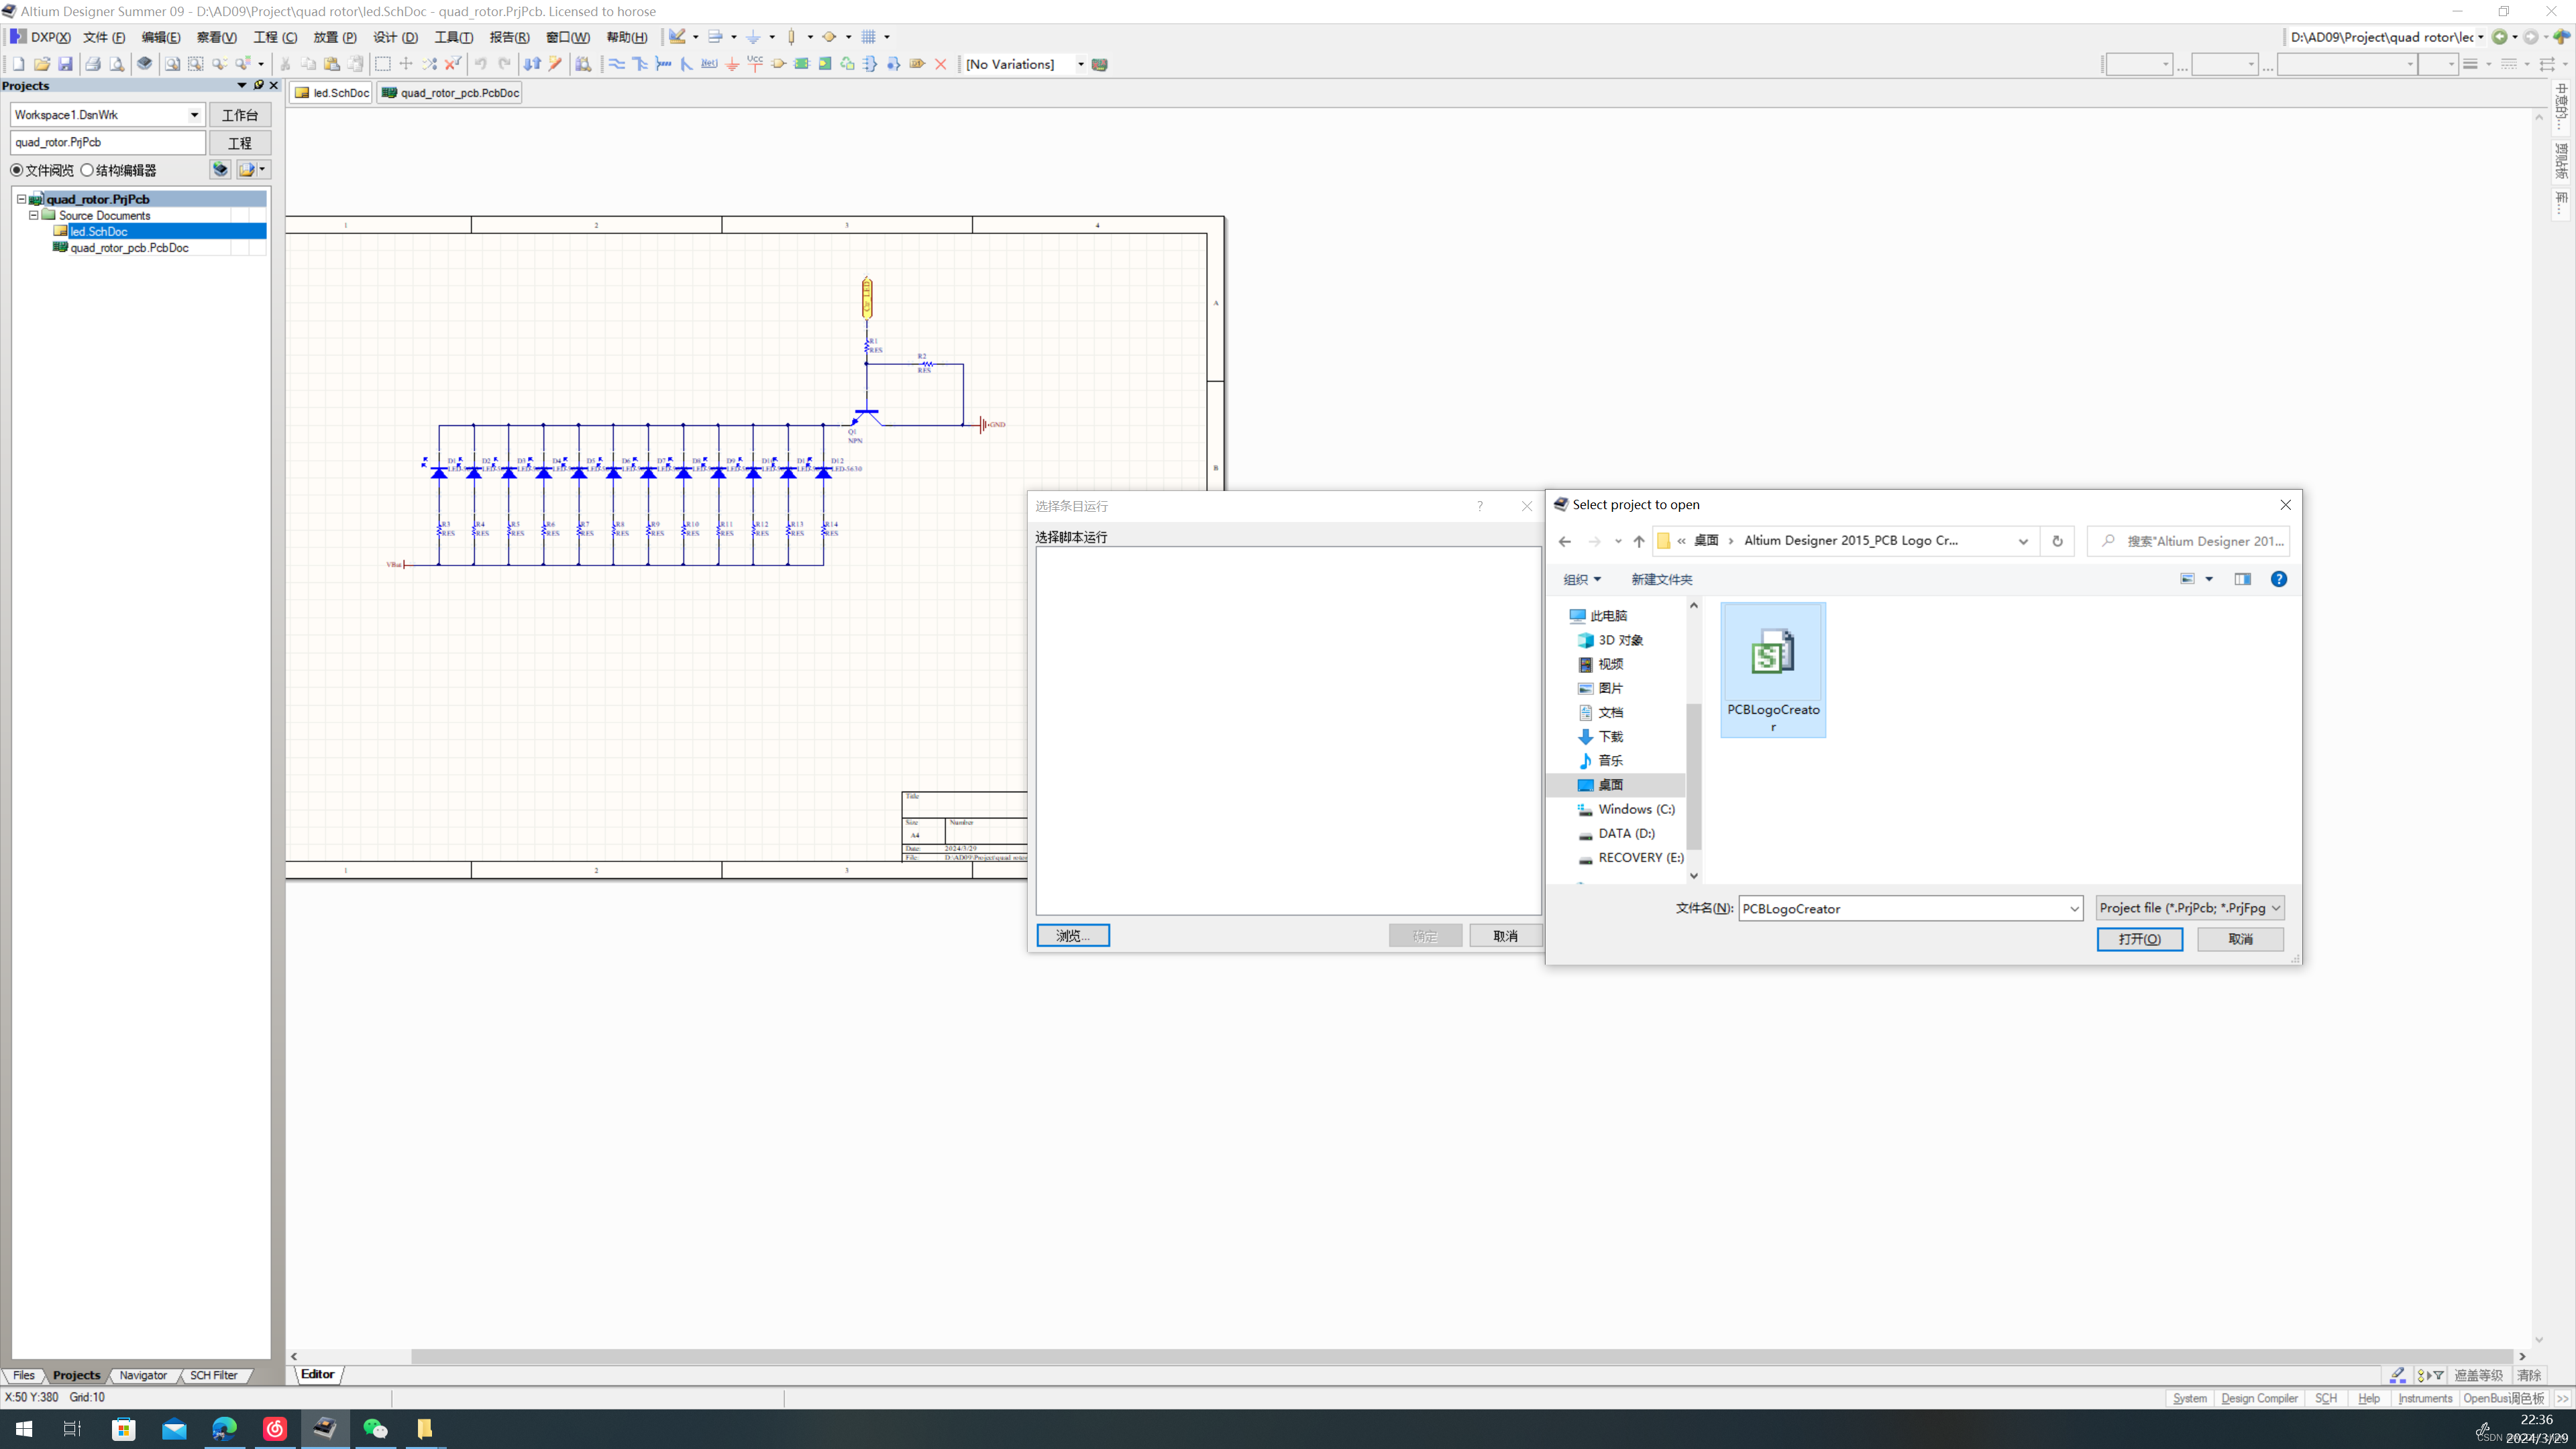Expand the Project file type filter
The image size is (2576, 1449).
pyautogui.click(x=2190, y=908)
